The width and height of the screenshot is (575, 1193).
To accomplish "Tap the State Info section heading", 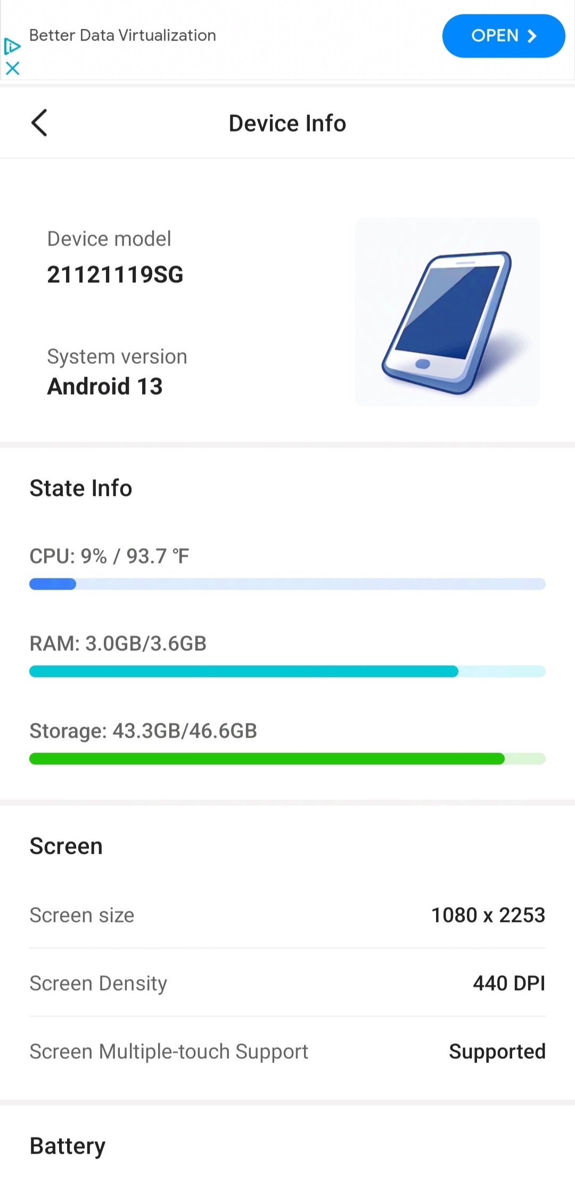I will point(81,488).
